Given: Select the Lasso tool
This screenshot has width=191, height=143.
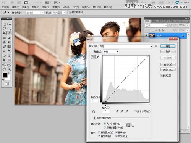Looking at the screenshot, I should pos(4,29).
